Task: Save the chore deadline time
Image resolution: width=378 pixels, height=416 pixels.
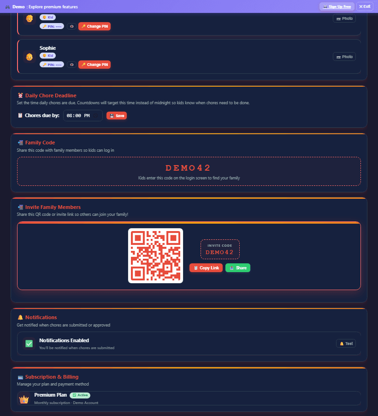Action: (117, 116)
